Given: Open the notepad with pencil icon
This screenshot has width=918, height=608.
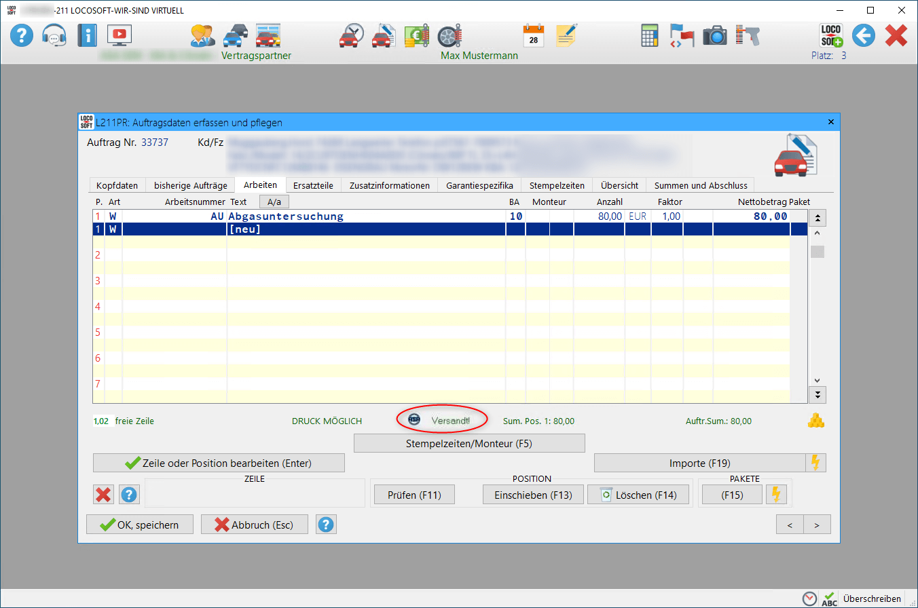Looking at the screenshot, I should click(x=566, y=35).
